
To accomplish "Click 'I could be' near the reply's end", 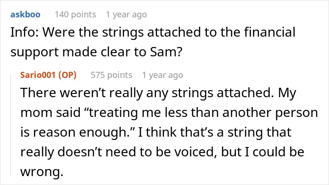I will 274,152.
